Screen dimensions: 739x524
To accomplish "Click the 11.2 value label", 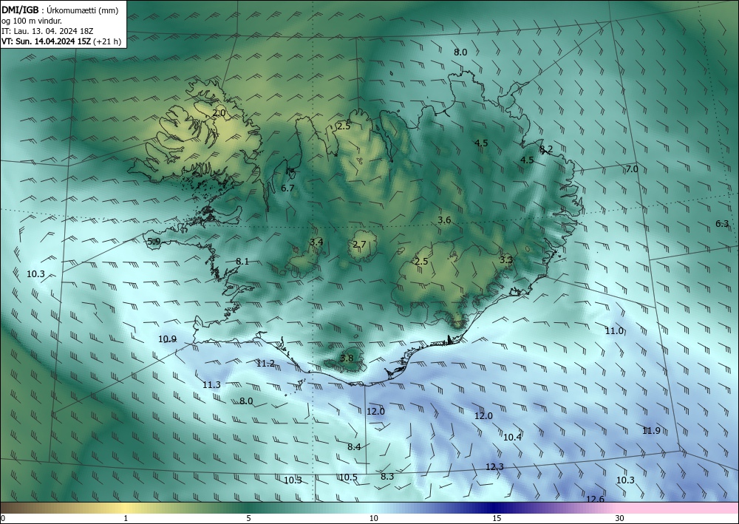I will coord(265,364).
